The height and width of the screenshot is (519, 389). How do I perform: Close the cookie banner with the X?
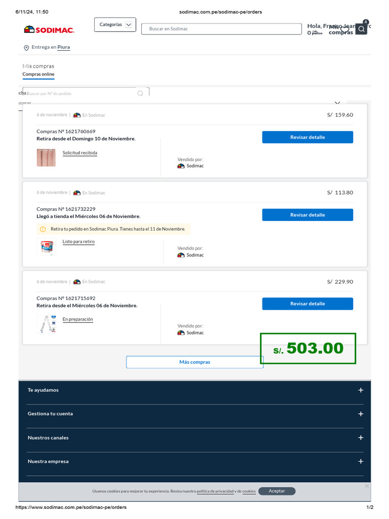click(x=367, y=486)
